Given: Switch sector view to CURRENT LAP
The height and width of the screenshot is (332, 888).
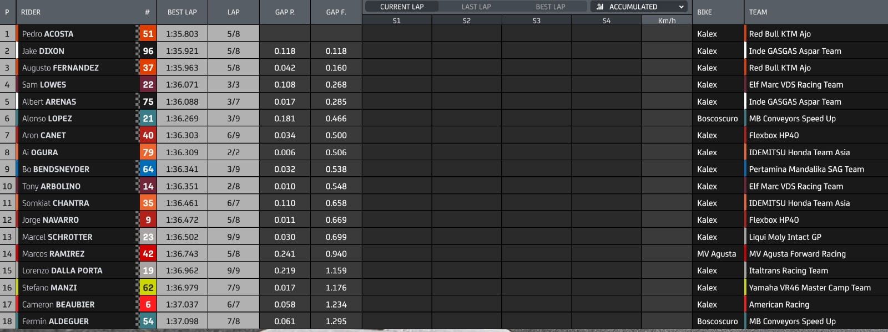Looking at the screenshot, I should pos(401,7).
